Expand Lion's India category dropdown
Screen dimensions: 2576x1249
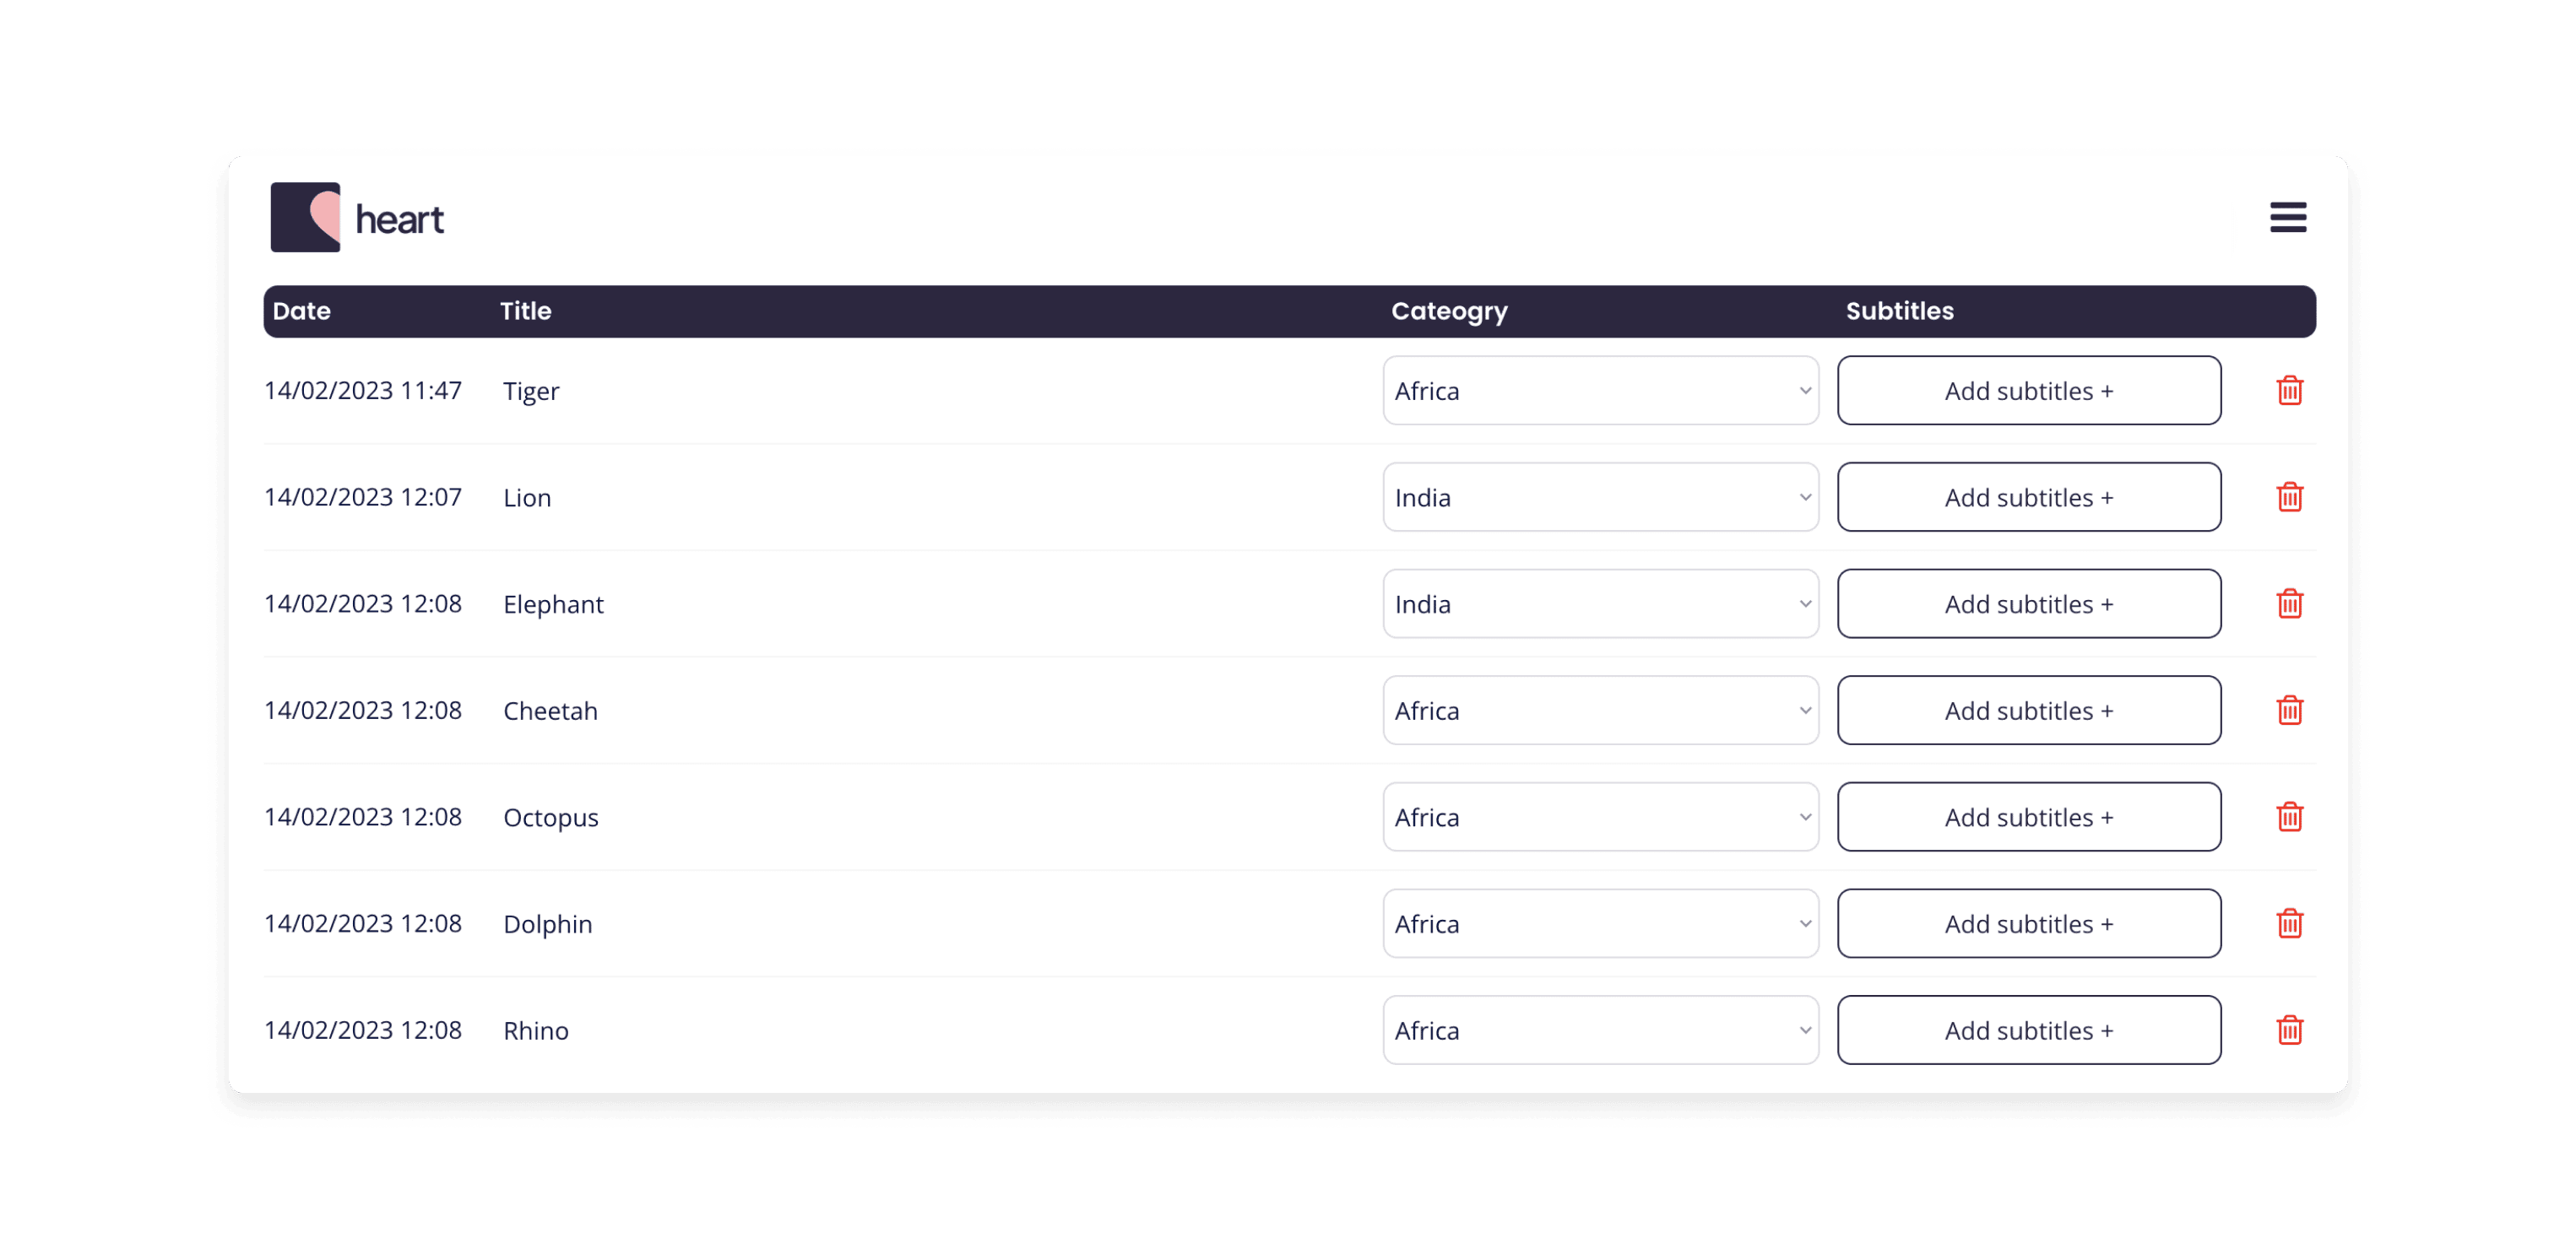click(1600, 498)
